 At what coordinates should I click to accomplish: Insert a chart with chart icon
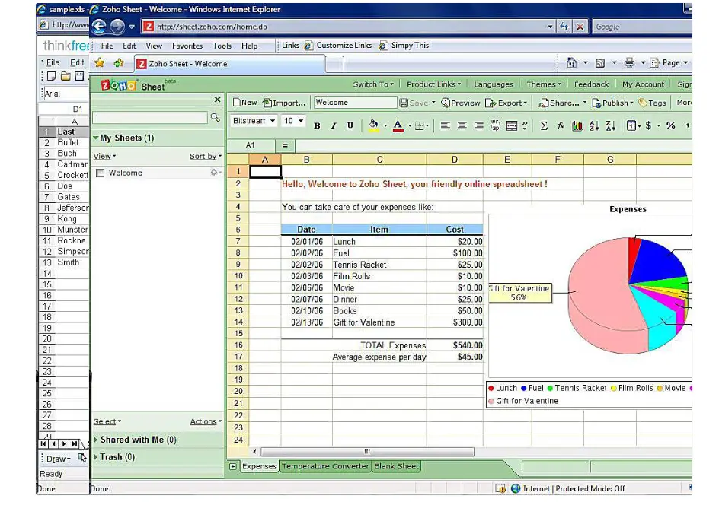[x=577, y=125]
